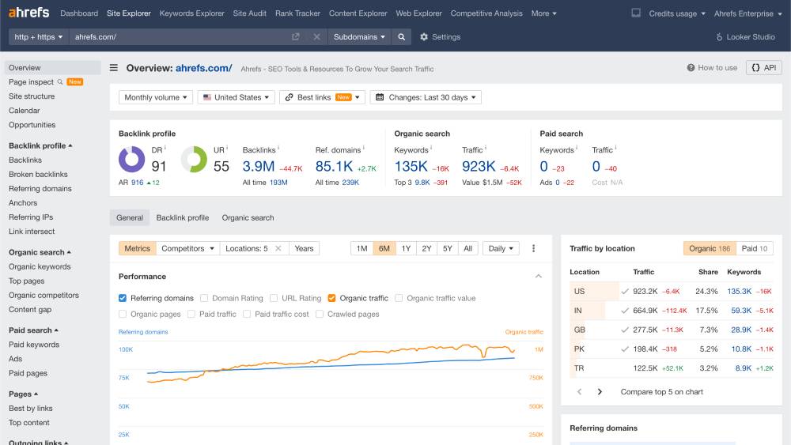This screenshot has height=445, width=791.
Task: Collapse the Performance section chevron
Action: click(x=539, y=277)
